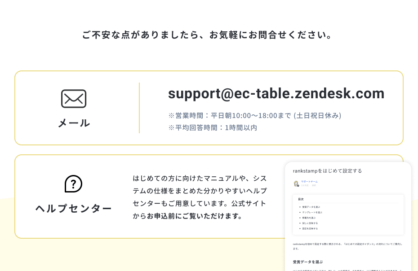Click the 受賞データを選ぶ section heading
The width and height of the screenshot is (418, 271).
point(307,262)
